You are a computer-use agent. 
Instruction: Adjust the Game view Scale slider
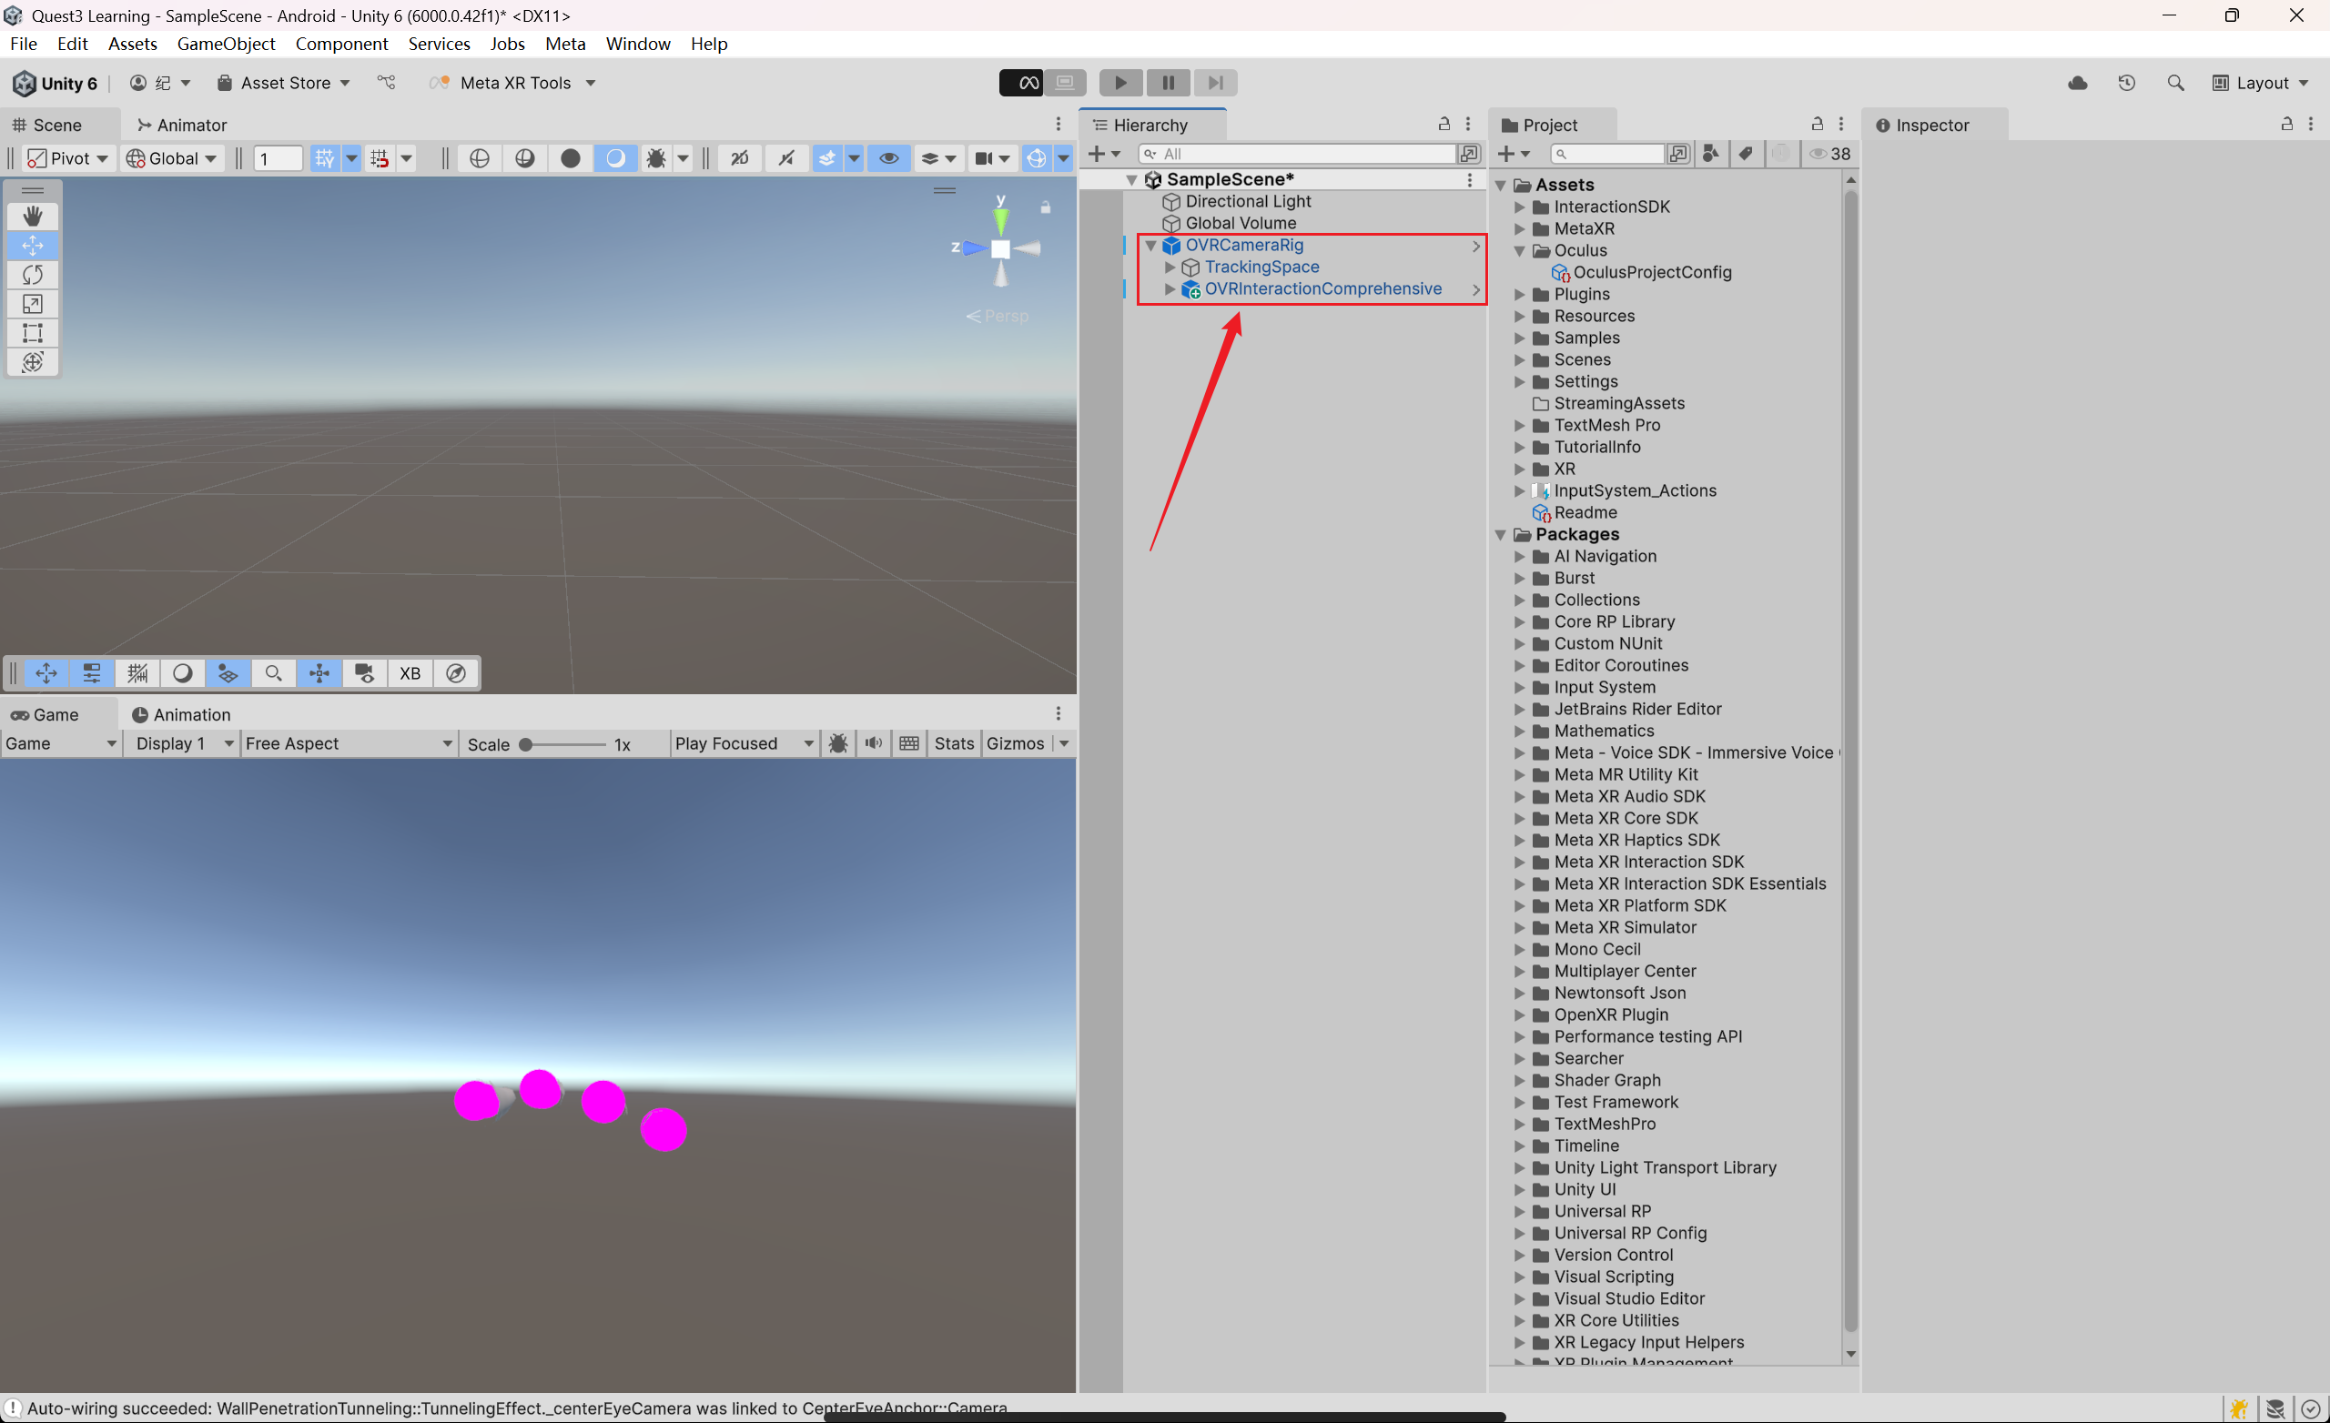pyautogui.click(x=564, y=745)
